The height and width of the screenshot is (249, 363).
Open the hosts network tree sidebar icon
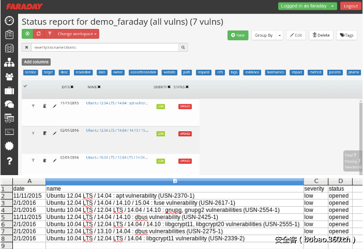[x=9, y=63]
